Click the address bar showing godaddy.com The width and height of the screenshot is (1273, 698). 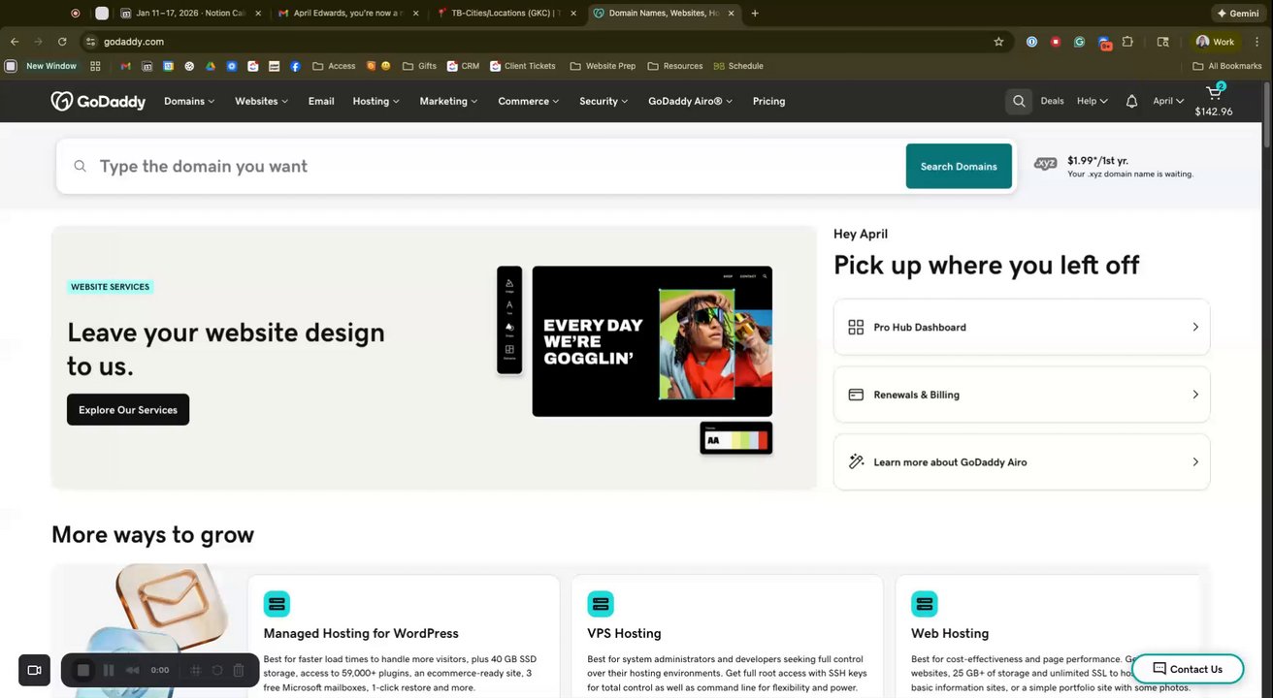point(543,42)
